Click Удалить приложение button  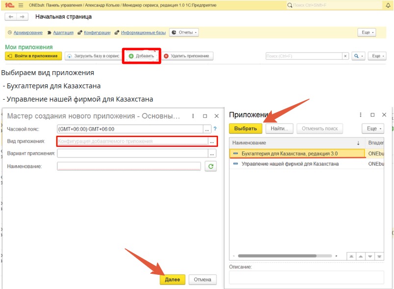[x=187, y=56]
